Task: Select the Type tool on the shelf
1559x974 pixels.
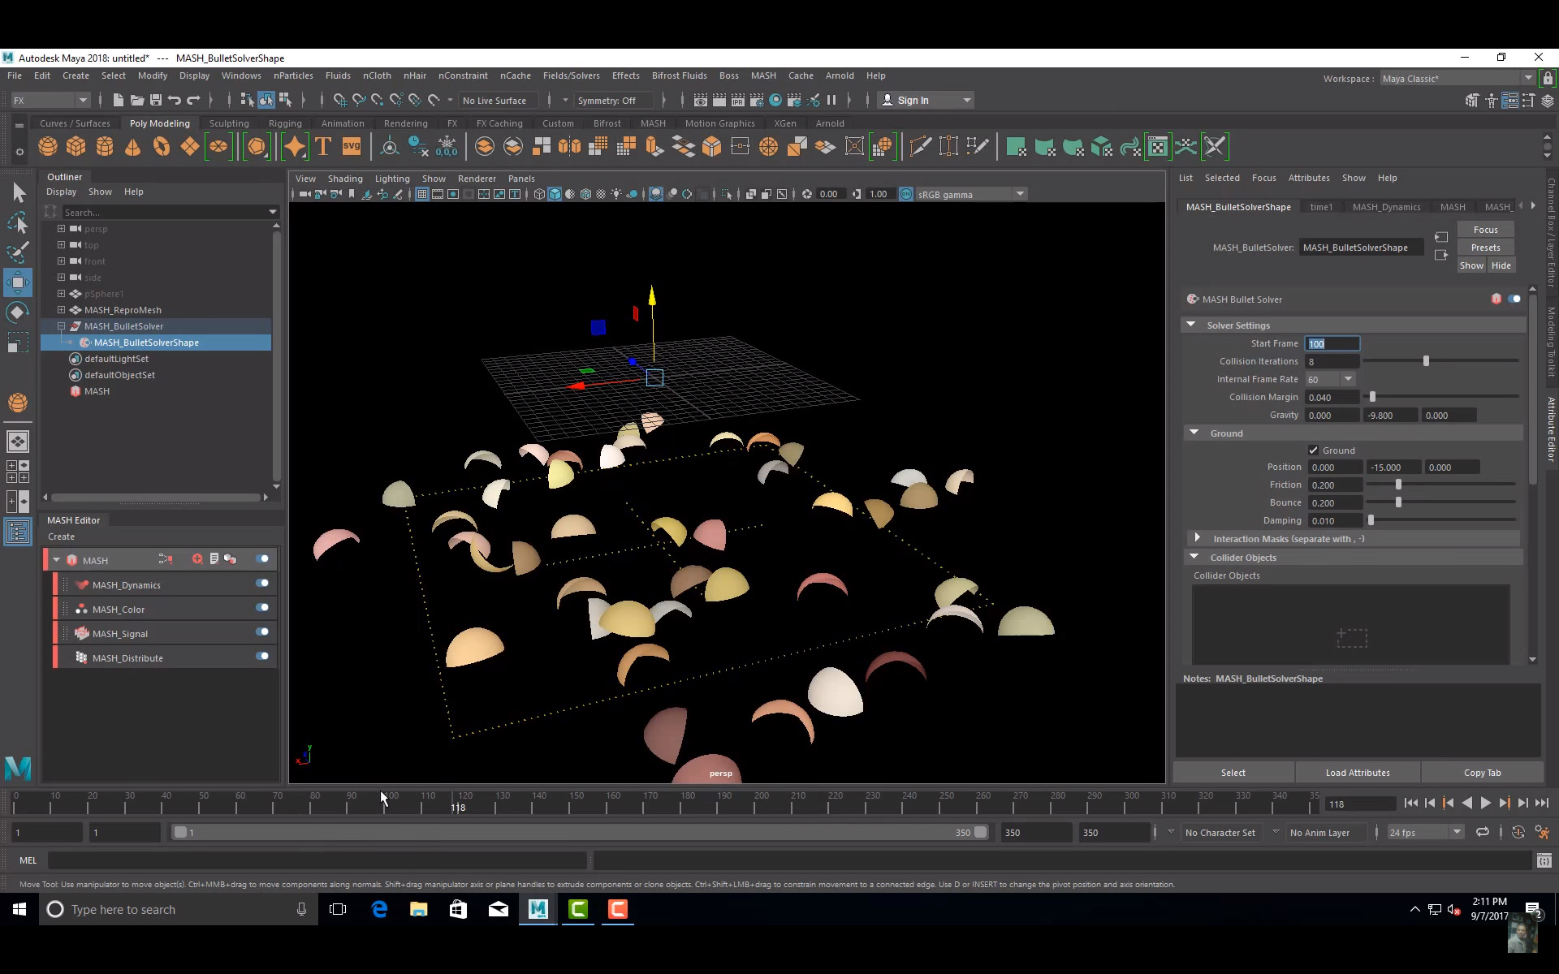Action: pyautogui.click(x=322, y=147)
